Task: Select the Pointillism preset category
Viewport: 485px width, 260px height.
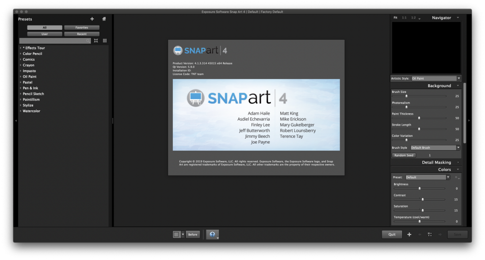Action: 31,99
